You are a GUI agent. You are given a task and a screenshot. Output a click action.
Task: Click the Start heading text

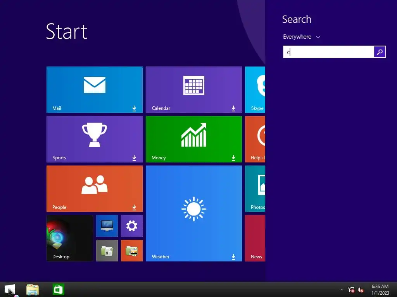click(x=67, y=32)
